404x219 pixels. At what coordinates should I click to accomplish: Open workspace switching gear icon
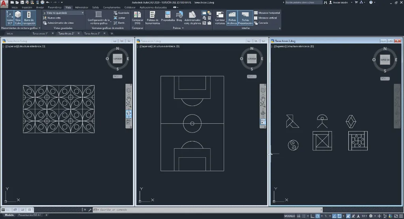(371, 216)
